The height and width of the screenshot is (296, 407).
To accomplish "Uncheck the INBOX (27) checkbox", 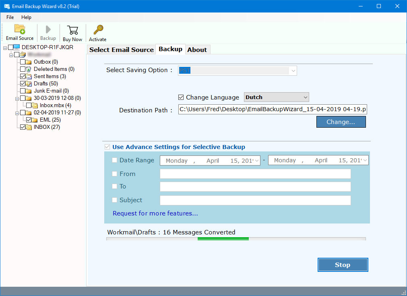I will tap(23, 127).
